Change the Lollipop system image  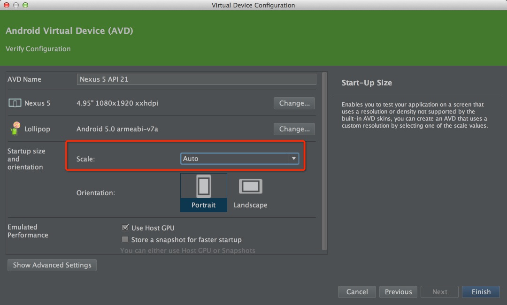[x=294, y=129]
